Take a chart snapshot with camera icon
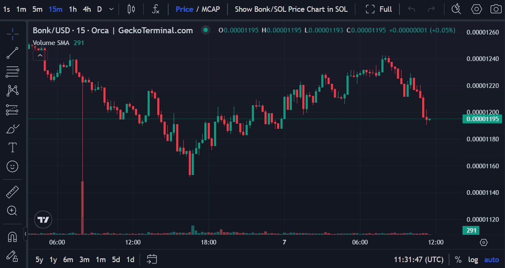The width and height of the screenshot is (505, 268). [495, 9]
